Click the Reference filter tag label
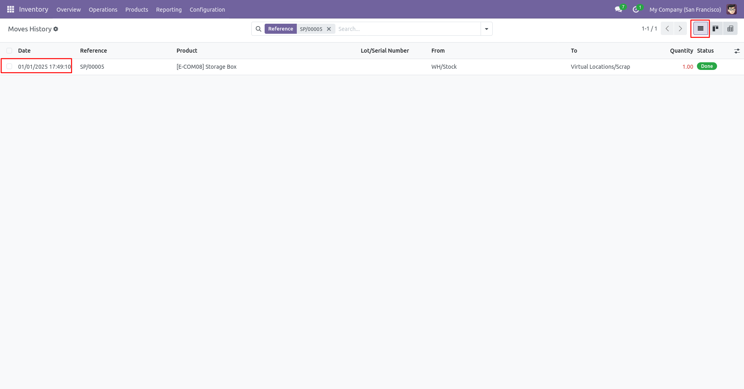 [x=281, y=29]
